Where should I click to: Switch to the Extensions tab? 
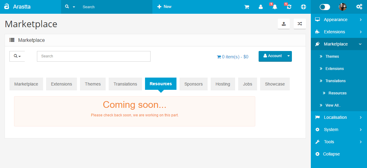tap(61, 84)
